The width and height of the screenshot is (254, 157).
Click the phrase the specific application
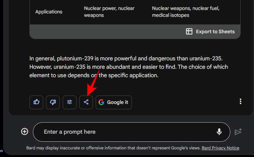[129, 75]
